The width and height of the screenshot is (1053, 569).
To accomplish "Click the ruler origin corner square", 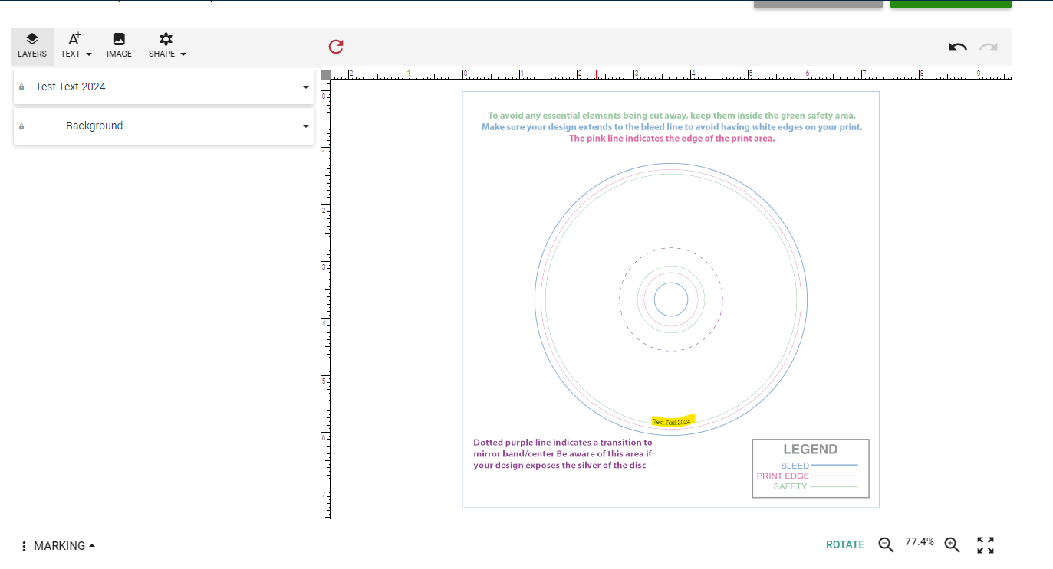I will pyautogui.click(x=325, y=74).
